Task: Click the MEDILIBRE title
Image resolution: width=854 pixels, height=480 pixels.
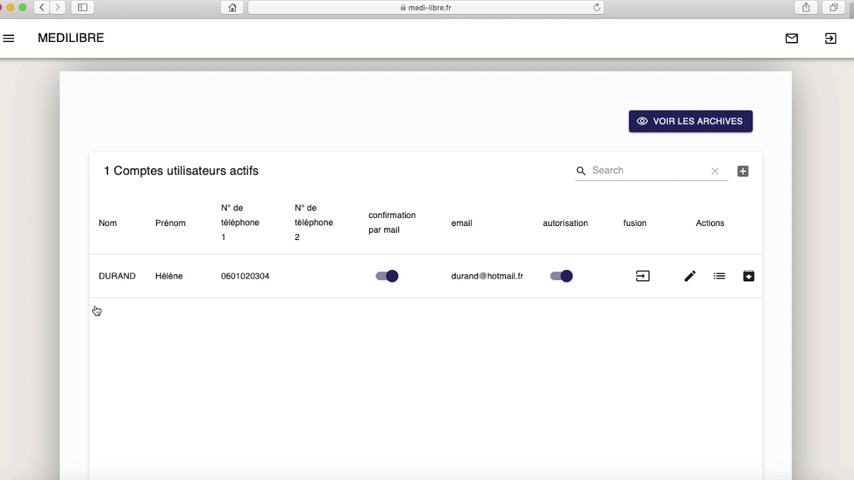Action: coord(71,38)
